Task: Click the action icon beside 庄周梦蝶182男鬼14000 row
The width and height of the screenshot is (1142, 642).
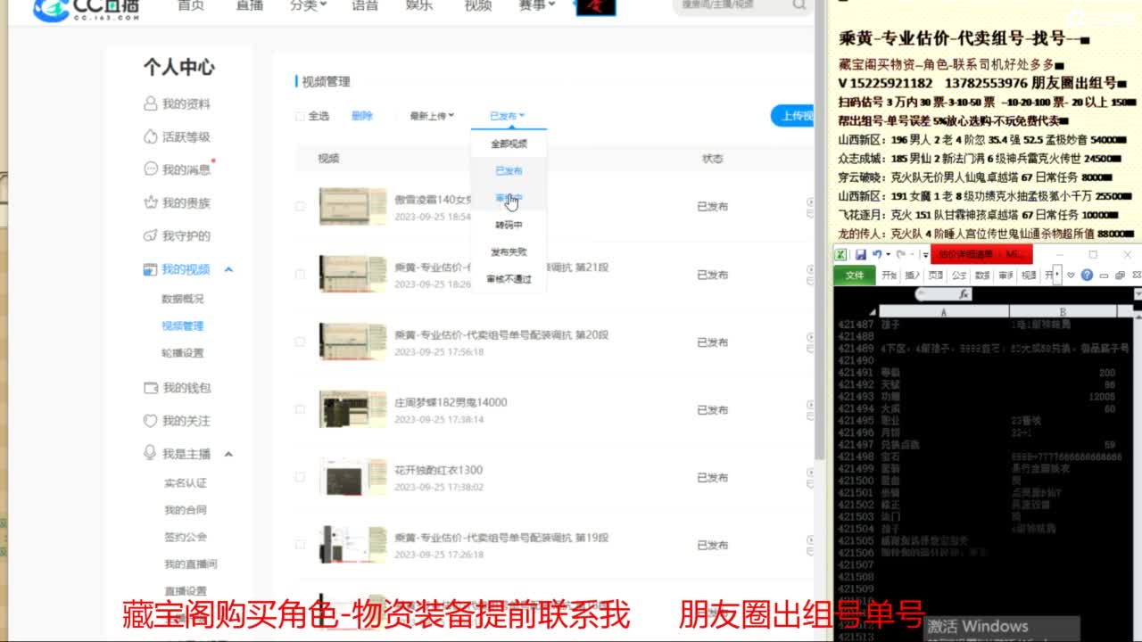Action: (x=810, y=409)
